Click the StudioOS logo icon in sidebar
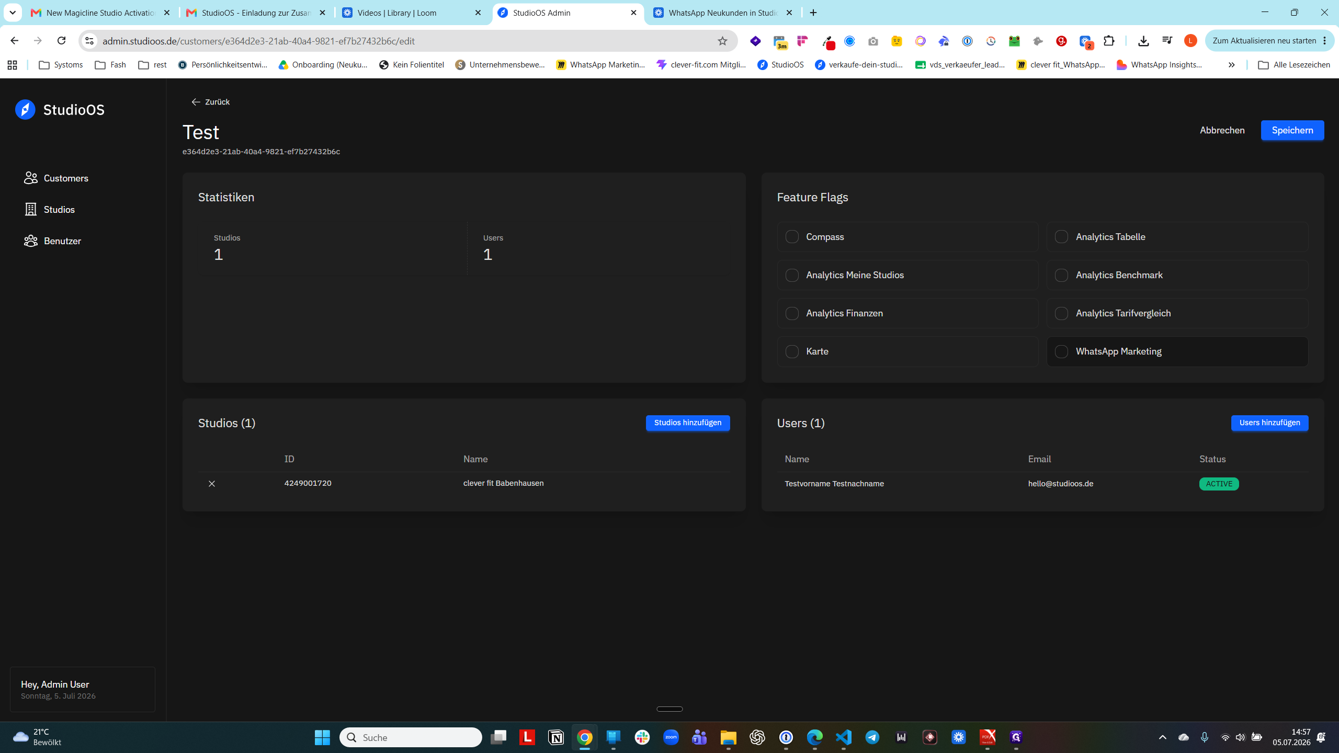Image resolution: width=1339 pixels, height=753 pixels. [25, 109]
